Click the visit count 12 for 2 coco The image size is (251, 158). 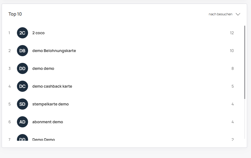click(232, 33)
